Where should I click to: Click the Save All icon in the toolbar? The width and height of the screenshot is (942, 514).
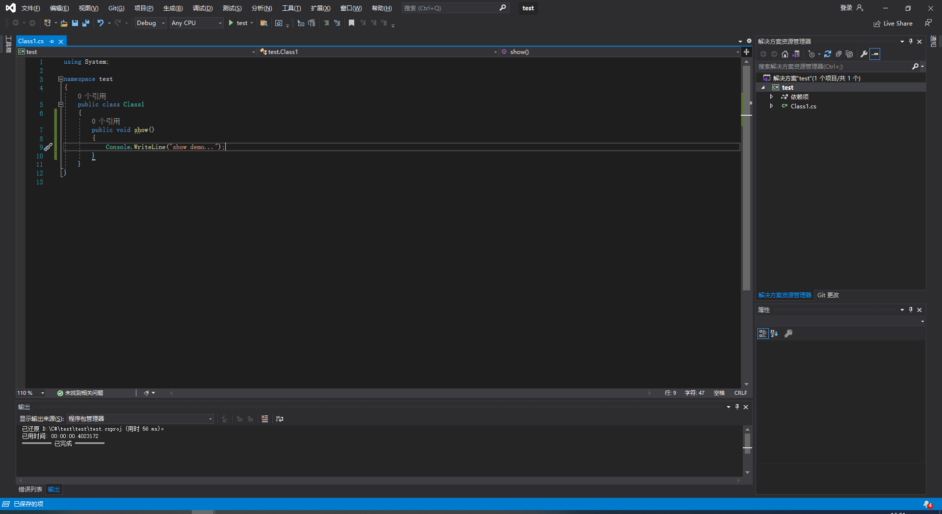coord(86,23)
